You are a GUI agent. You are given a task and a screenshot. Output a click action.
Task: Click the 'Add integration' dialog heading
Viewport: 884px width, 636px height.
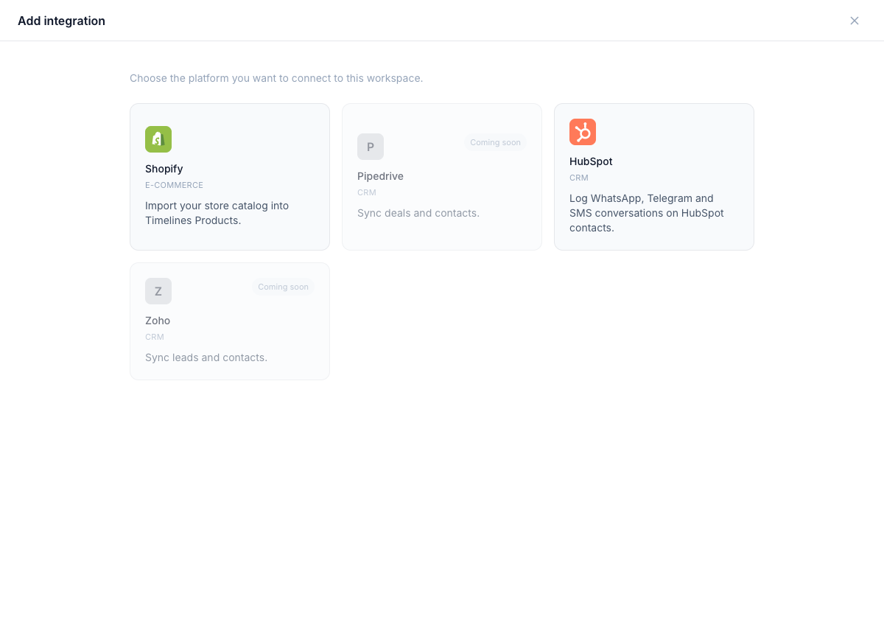(x=61, y=21)
